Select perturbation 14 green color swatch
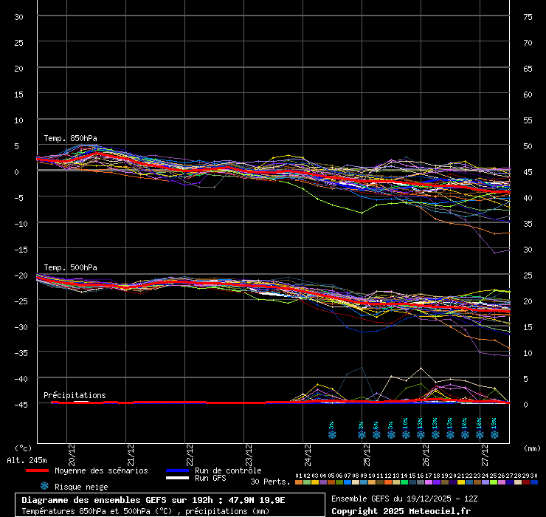 tap(404, 482)
